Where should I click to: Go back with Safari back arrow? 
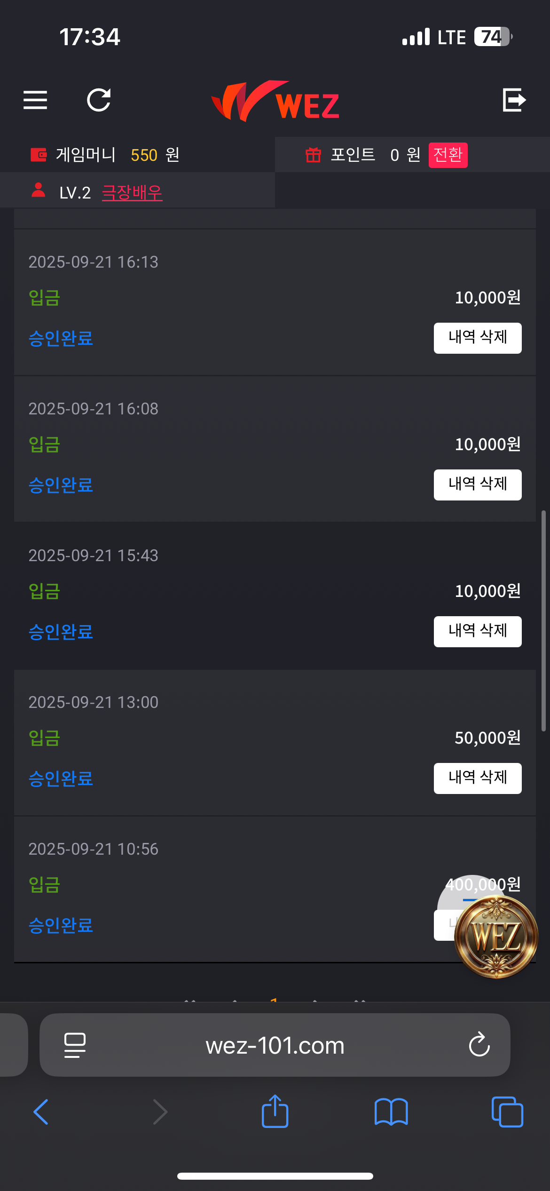click(x=41, y=1112)
